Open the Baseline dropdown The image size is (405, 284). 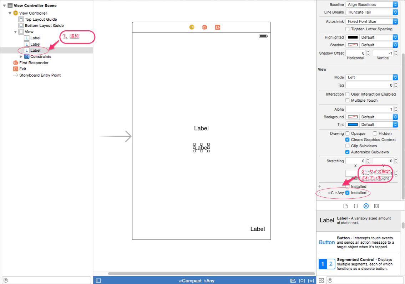click(x=372, y=4)
